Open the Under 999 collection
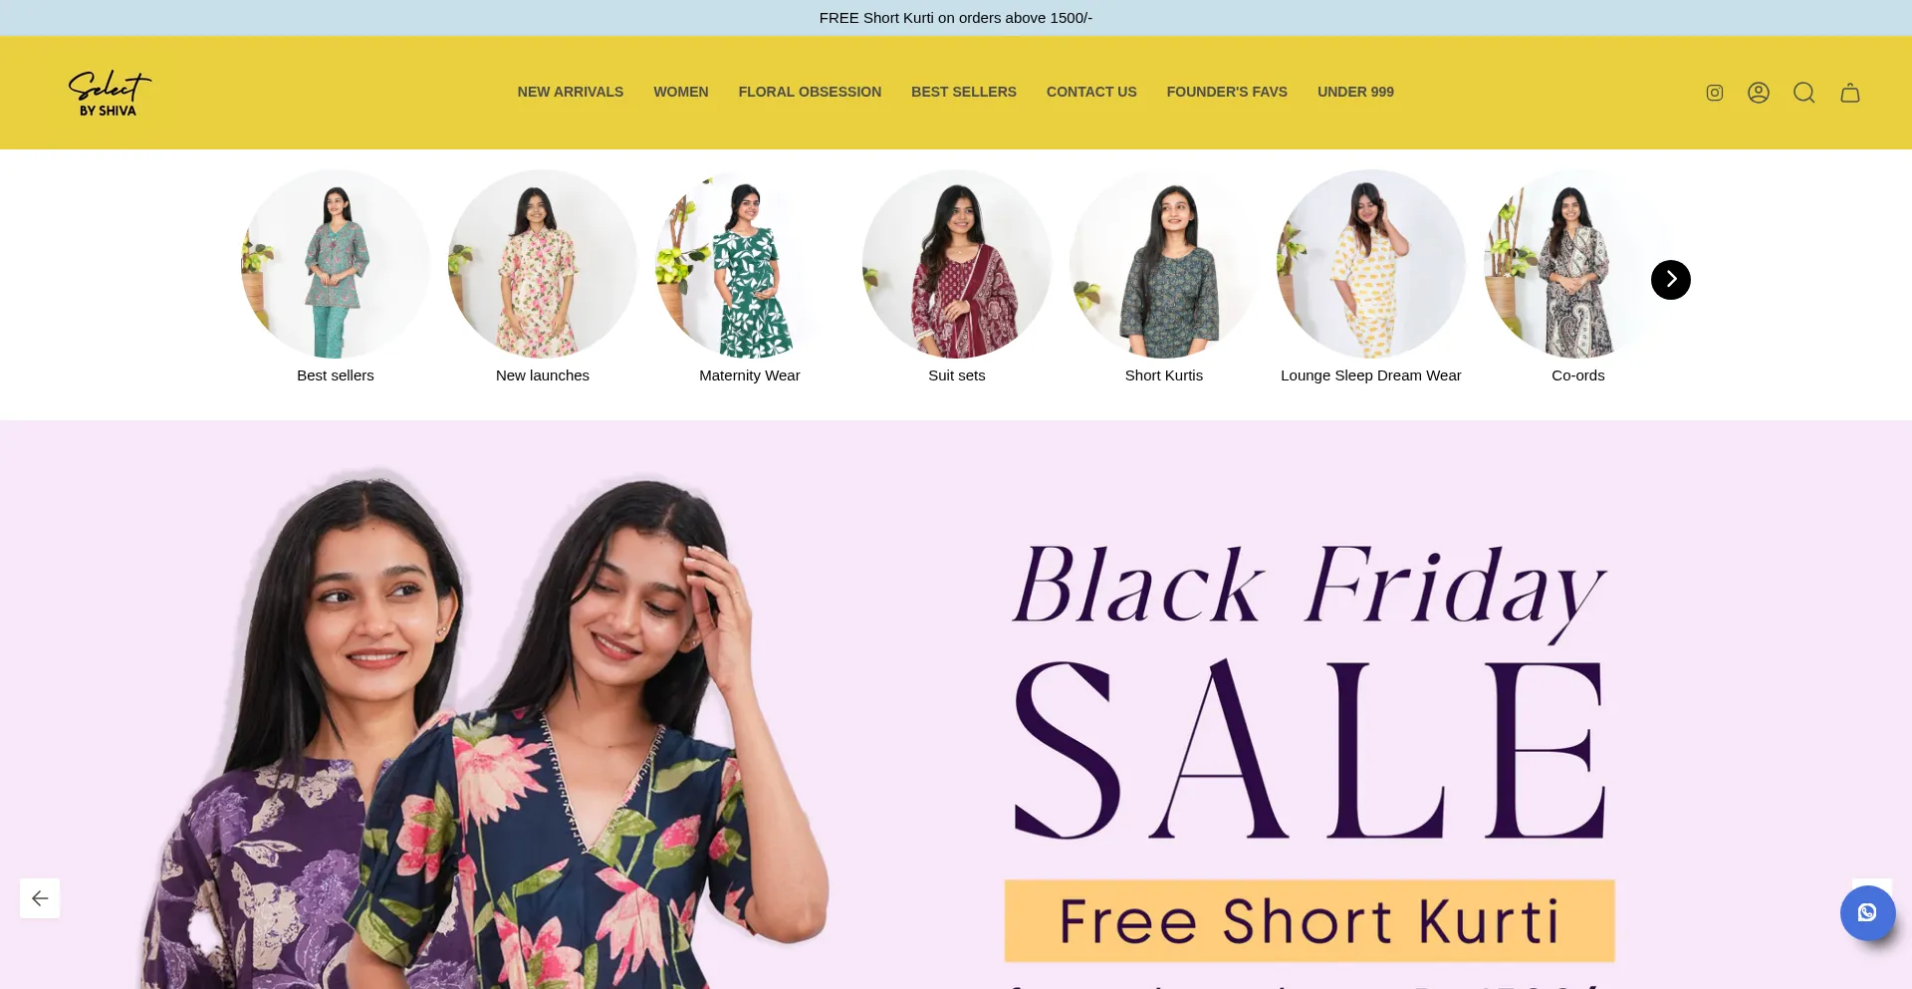This screenshot has width=1912, height=989. 1355,92
